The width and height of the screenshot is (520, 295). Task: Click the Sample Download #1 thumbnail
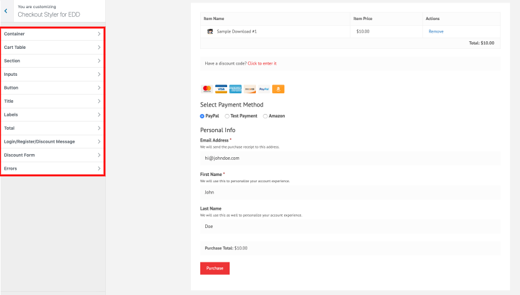[x=210, y=31]
